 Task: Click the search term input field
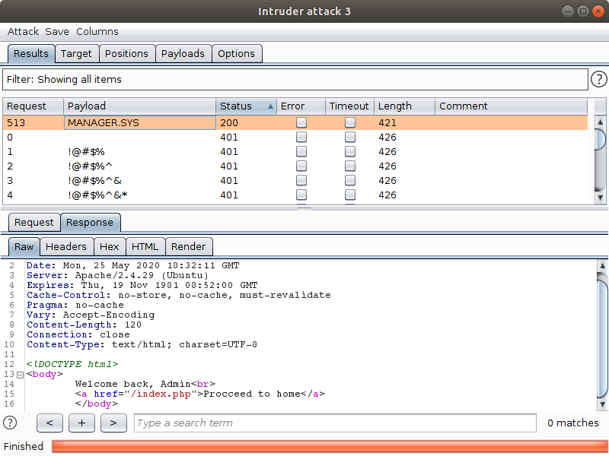pyautogui.click(x=335, y=423)
